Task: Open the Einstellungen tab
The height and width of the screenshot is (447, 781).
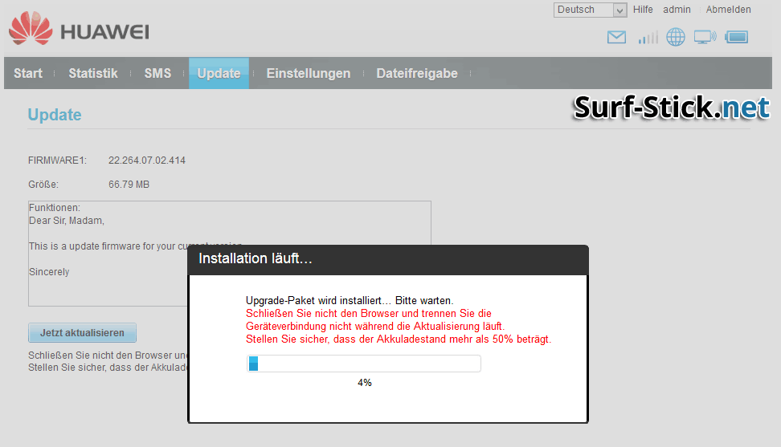Action: point(309,73)
